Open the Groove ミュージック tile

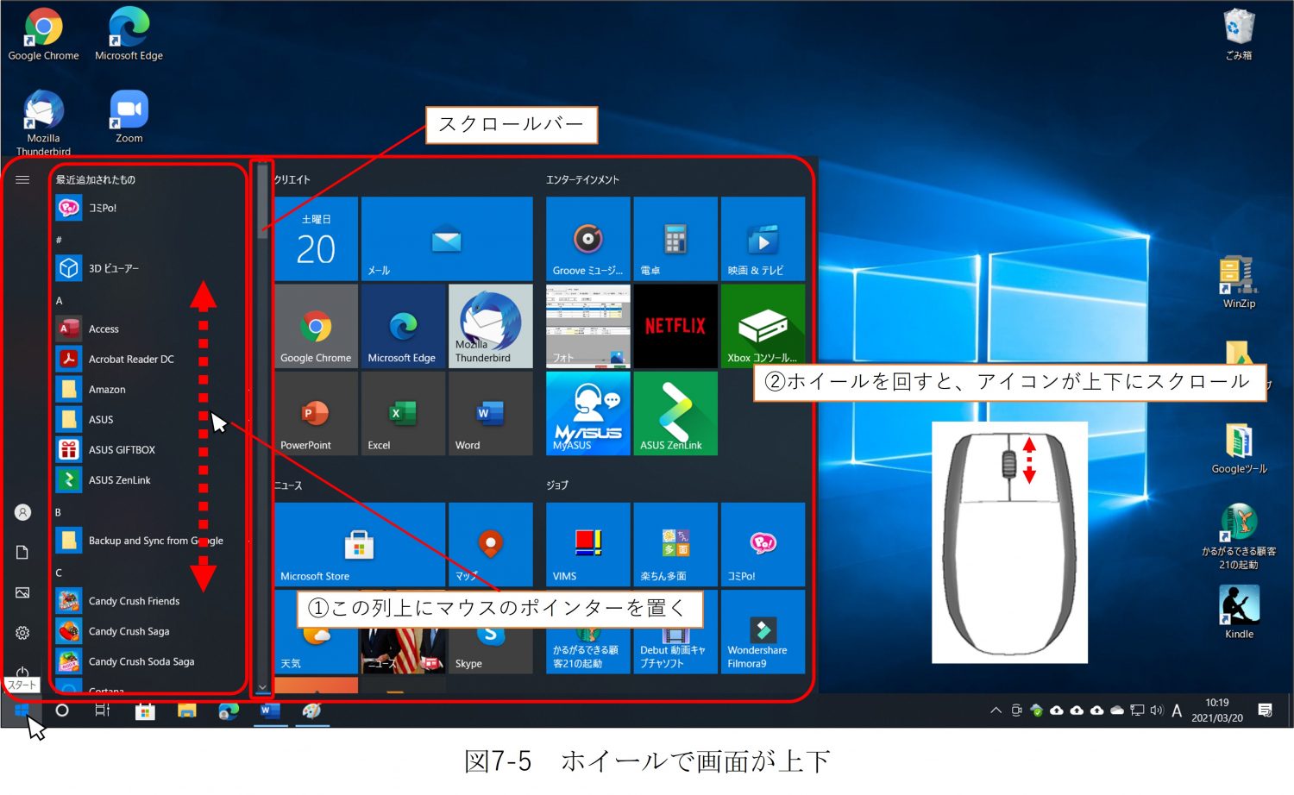[587, 238]
